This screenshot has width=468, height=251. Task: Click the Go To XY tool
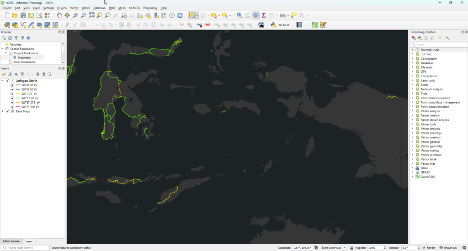tap(284, 25)
